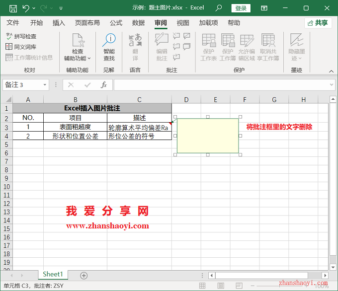Screen dimensions: 338x291
Task: Open the undo history dropdown arrow
Action: (x=34, y=8)
